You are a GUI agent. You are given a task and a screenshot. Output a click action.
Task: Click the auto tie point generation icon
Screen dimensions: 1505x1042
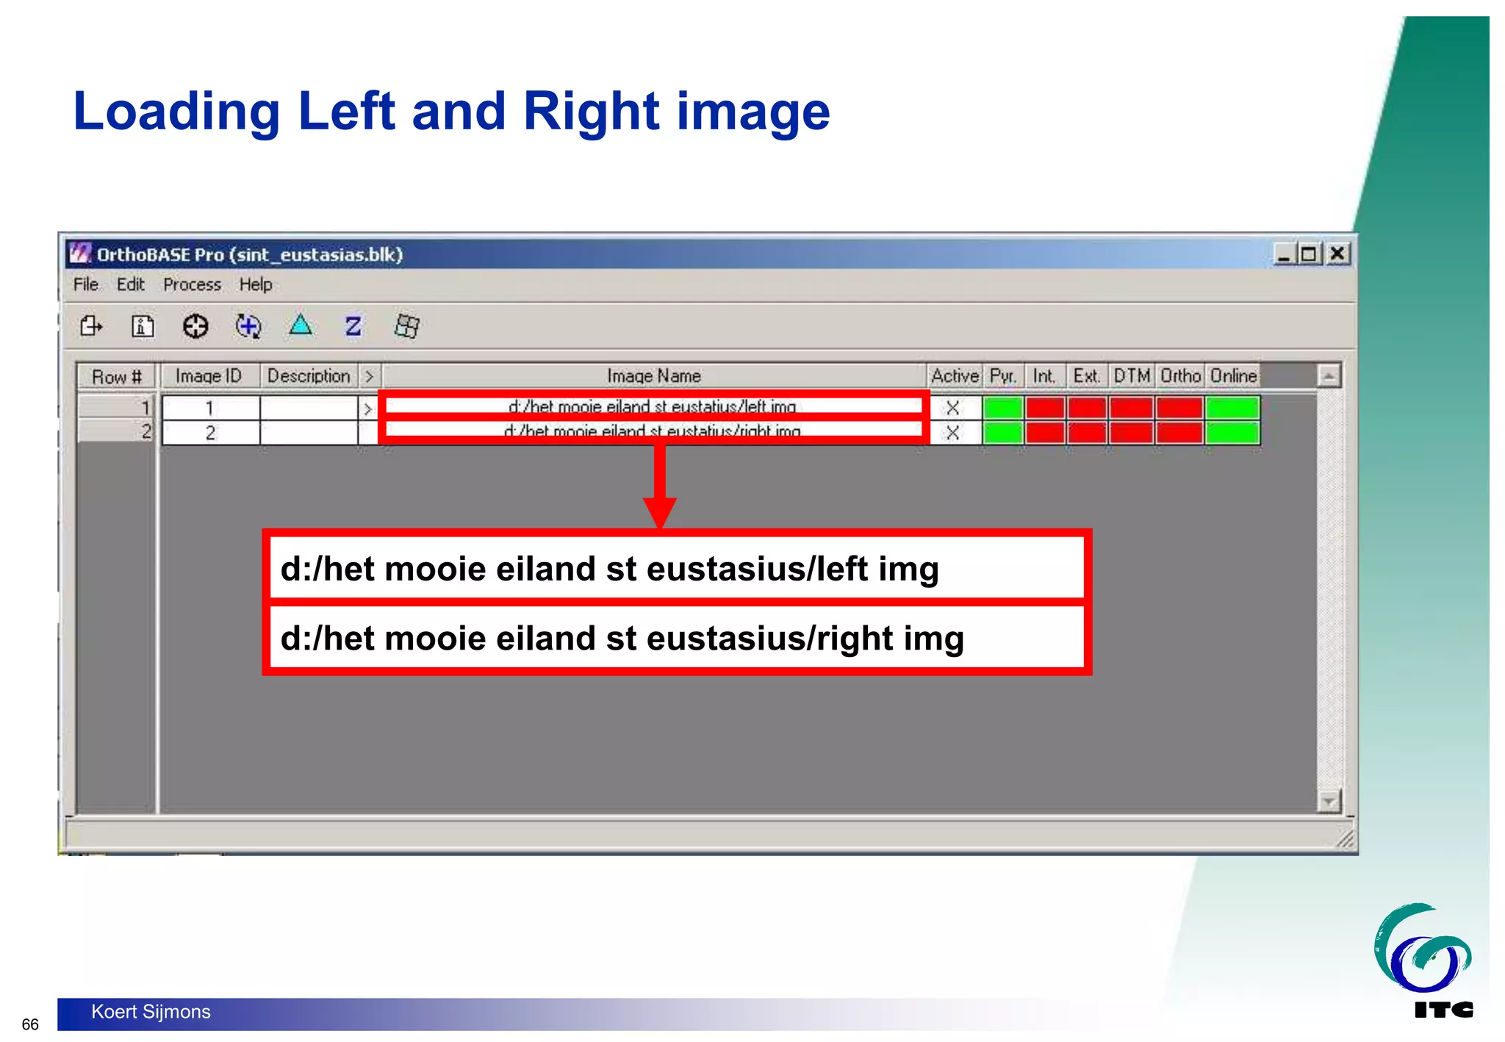coord(248,326)
